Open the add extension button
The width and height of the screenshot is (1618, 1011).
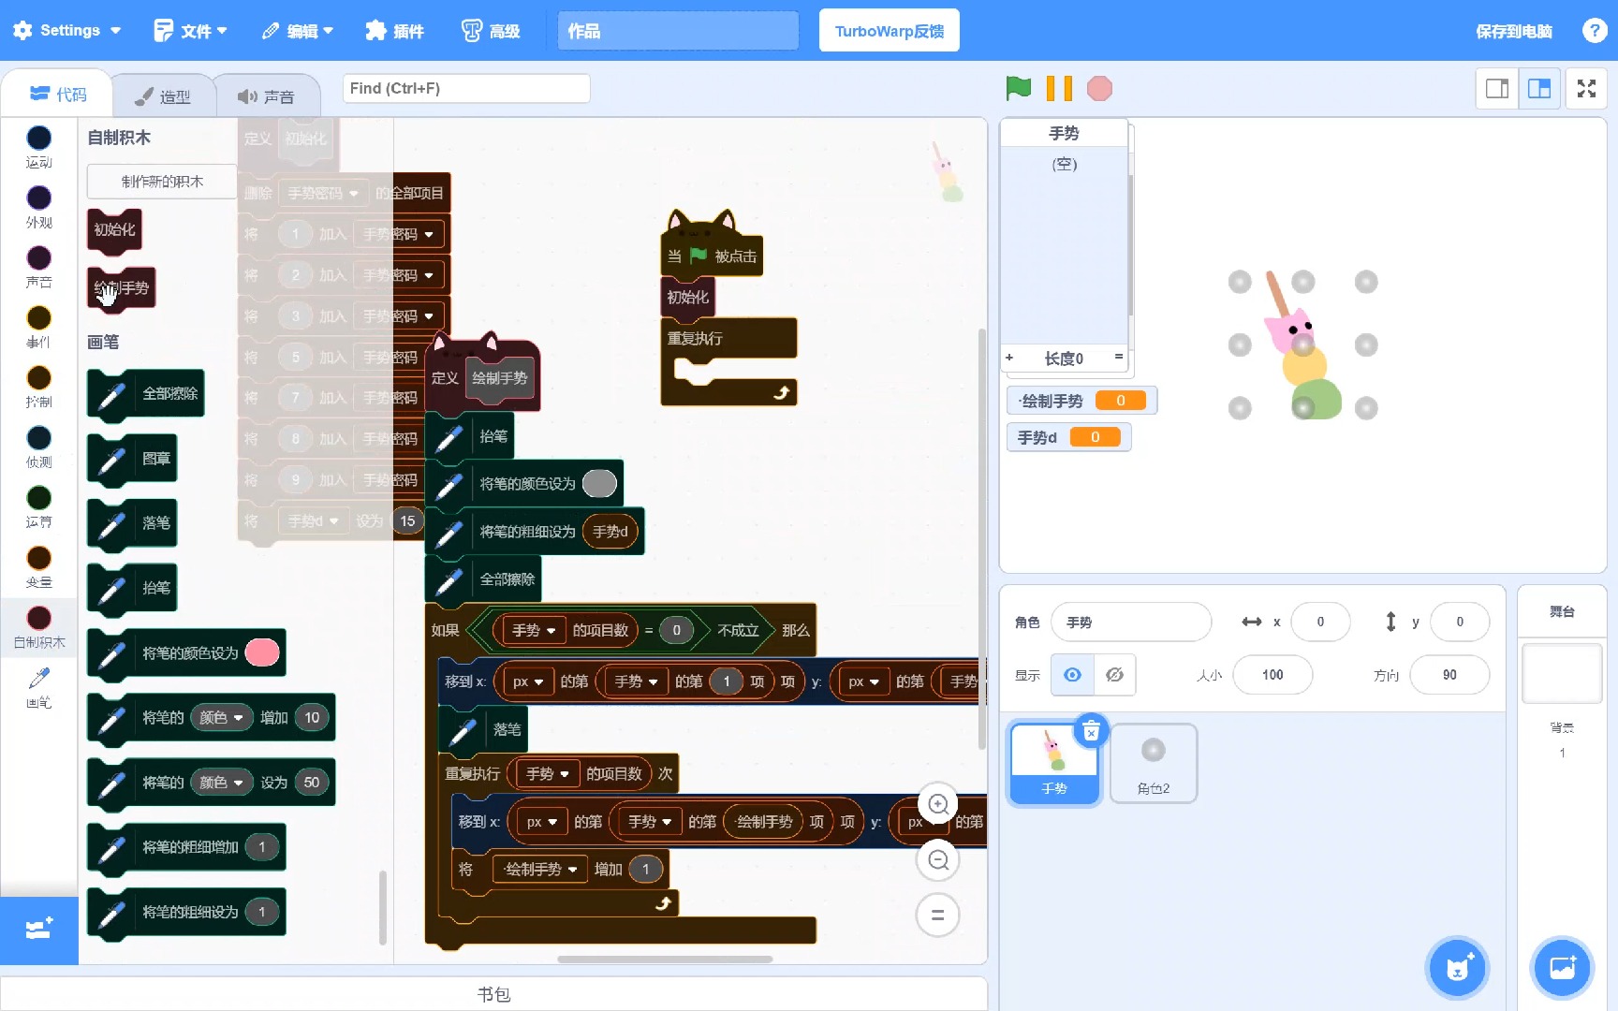coord(38,930)
